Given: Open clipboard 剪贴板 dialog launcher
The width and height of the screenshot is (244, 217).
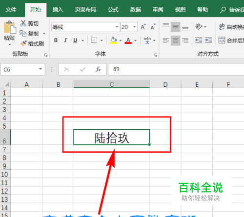Looking at the screenshot, I should coord(46,55).
